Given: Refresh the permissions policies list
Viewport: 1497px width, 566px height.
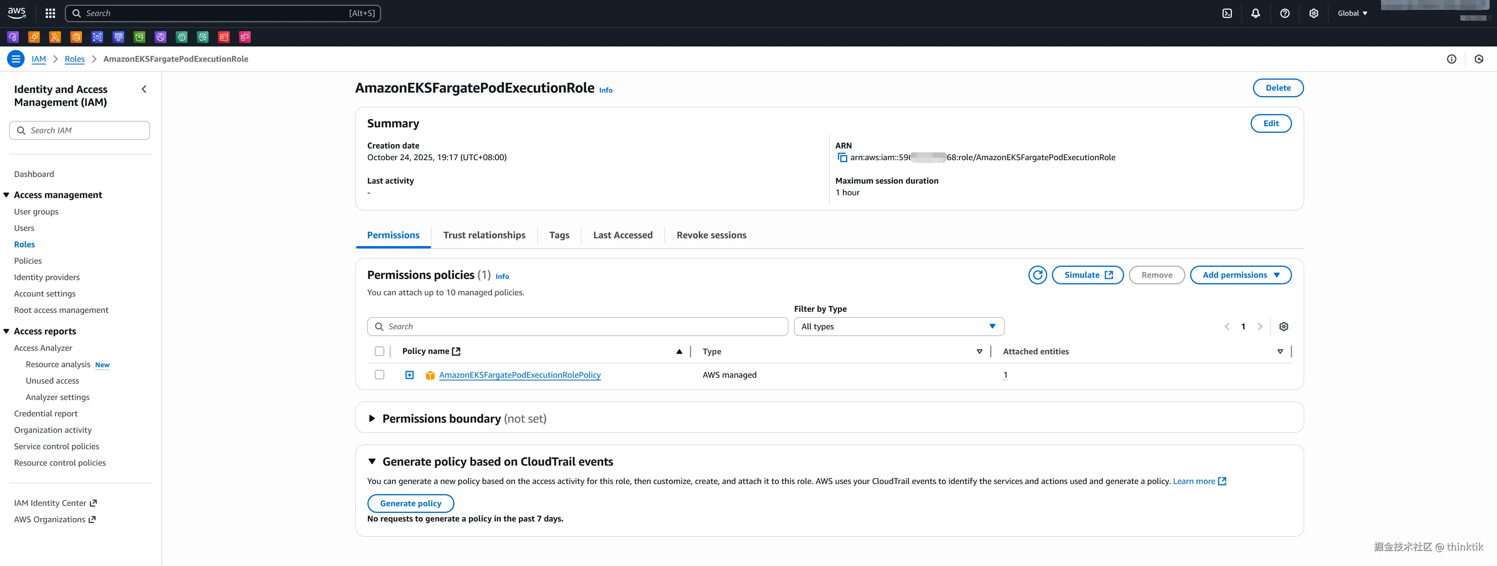Looking at the screenshot, I should (x=1037, y=275).
